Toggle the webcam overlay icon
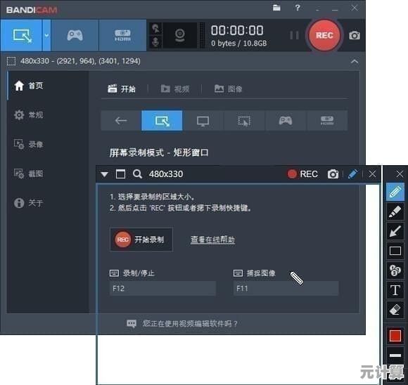The image size is (408, 385). coord(180,35)
